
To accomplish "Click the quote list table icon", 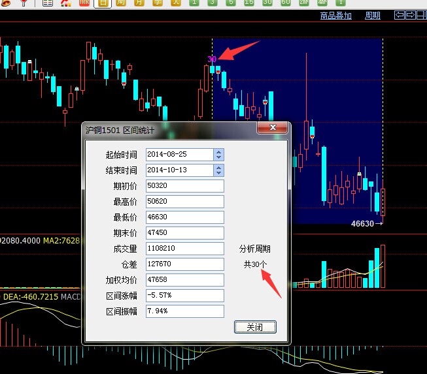I will click(x=47, y=3).
